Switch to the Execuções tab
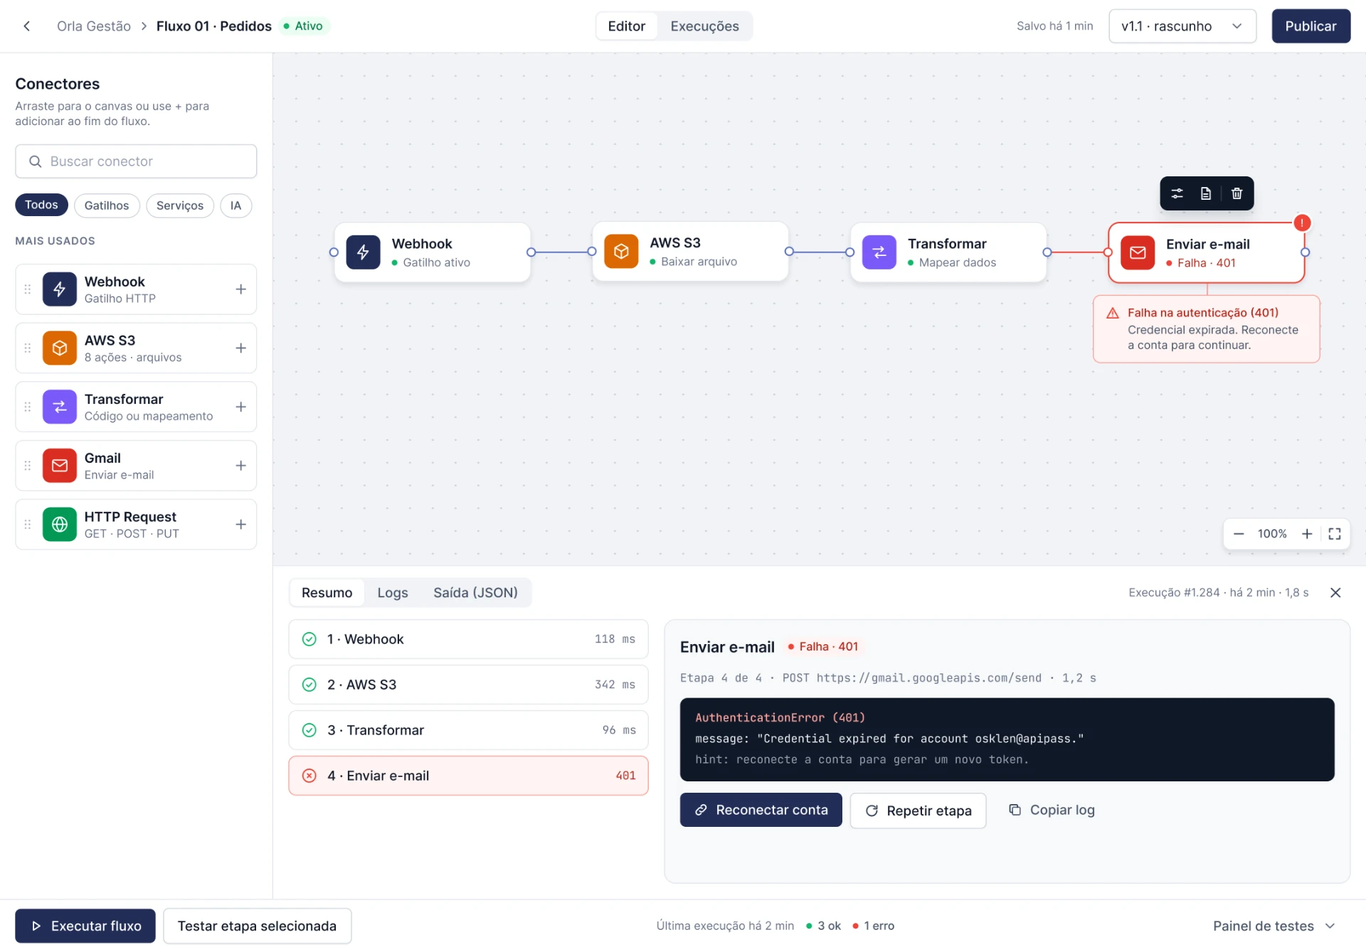Image resolution: width=1366 pixels, height=952 pixels. pyautogui.click(x=704, y=26)
